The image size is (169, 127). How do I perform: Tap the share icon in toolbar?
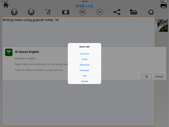(x=117, y=12)
